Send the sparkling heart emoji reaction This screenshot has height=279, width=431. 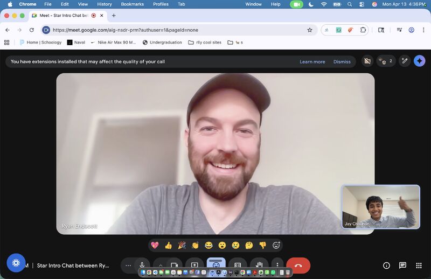coord(155,245)
